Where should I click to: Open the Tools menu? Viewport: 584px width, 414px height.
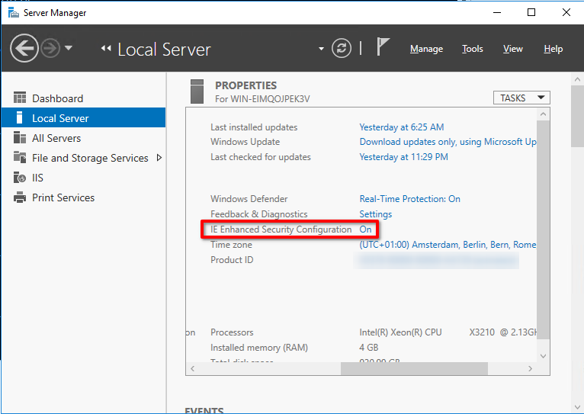pyautogui.click(x=472, y=49)
